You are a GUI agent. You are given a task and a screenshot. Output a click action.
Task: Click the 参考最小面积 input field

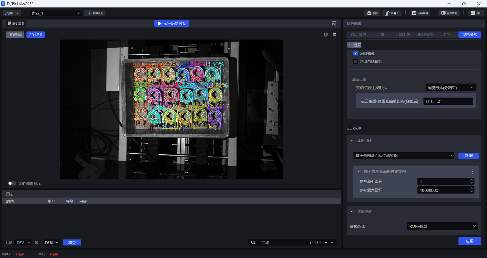pyautogui.click(x=443, y=182)
